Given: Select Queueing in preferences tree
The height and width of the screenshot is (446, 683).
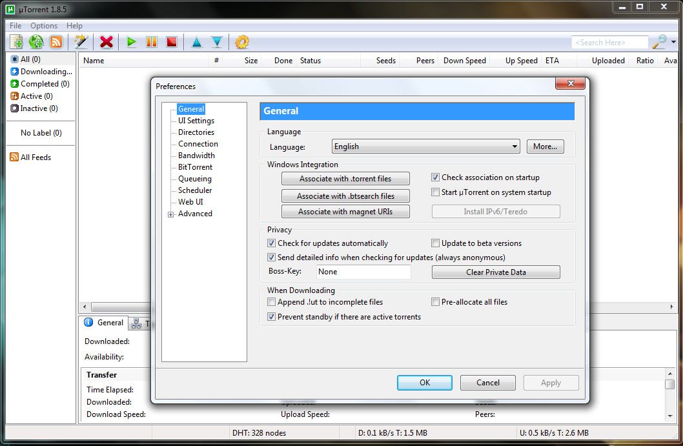Looking at the screenshot, I should click(x=195, y=179).
